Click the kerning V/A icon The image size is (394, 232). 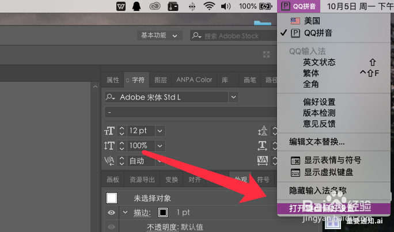point(109,161)
